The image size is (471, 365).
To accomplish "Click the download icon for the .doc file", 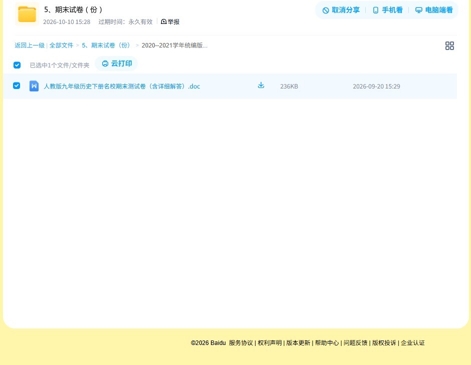I will 261,85.
